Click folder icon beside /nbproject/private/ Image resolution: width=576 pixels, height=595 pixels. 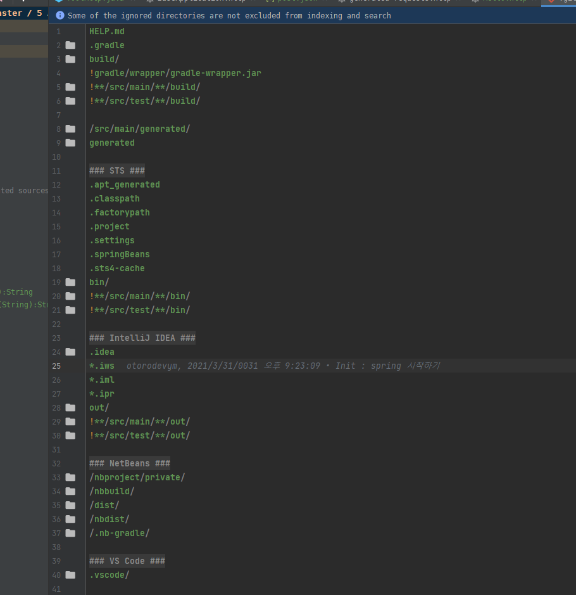point(70,477)
